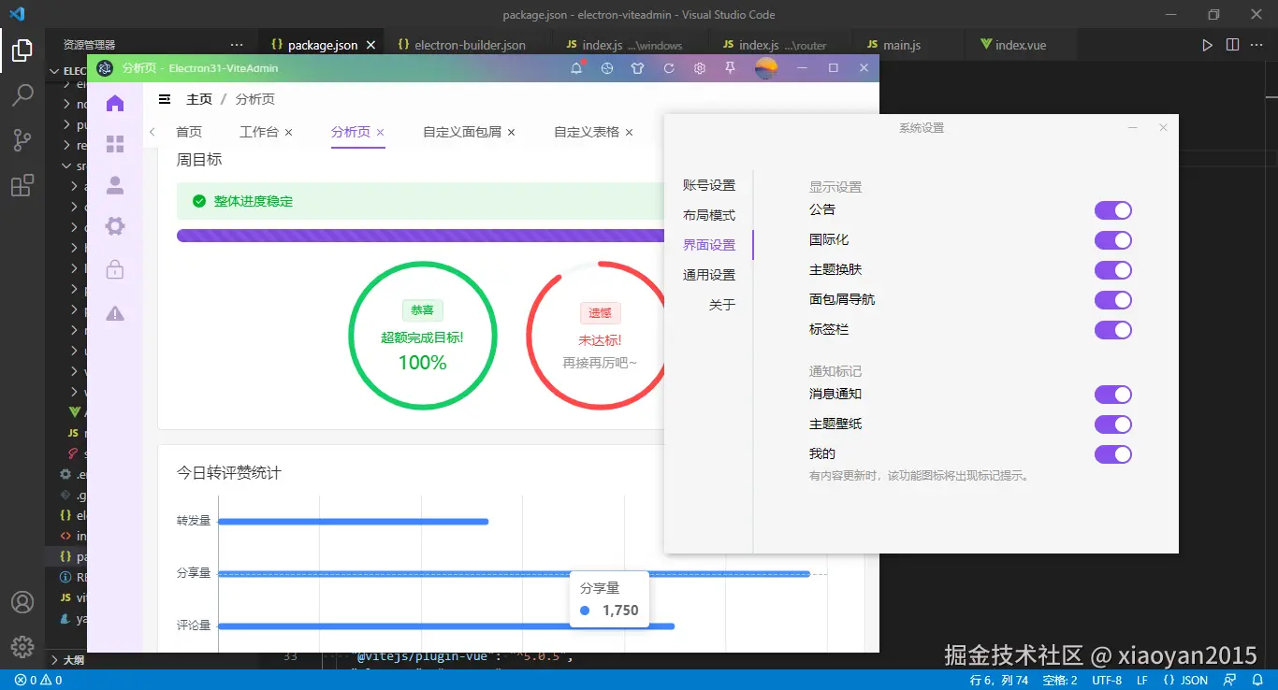Open the notification bell in the app titlebar

(x=577, y=67)
